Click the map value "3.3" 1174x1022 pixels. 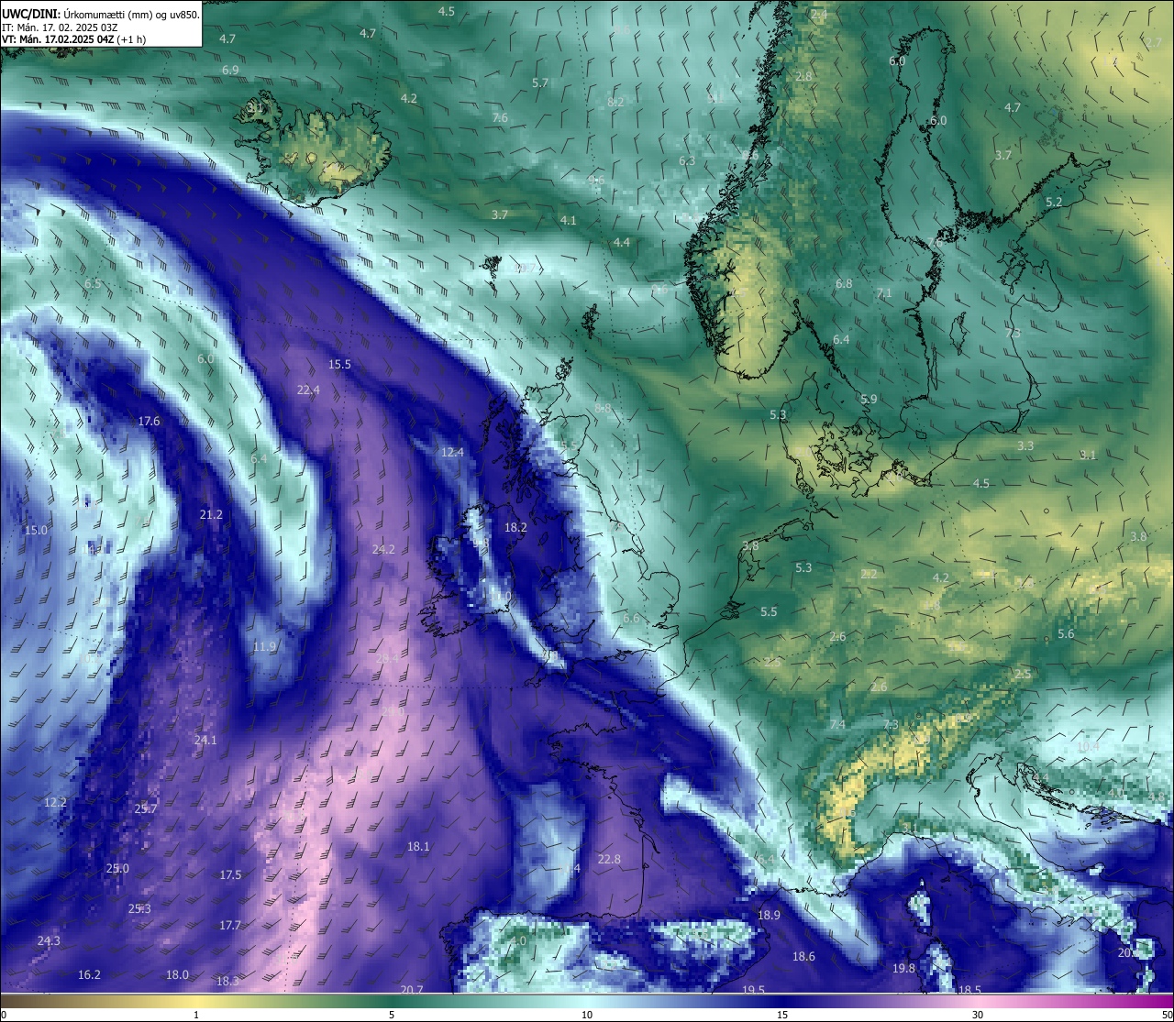[1025, 445]
